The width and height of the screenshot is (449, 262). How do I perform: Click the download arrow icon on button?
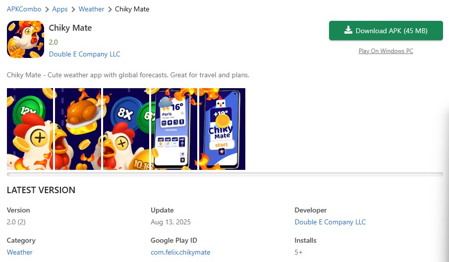348,31
